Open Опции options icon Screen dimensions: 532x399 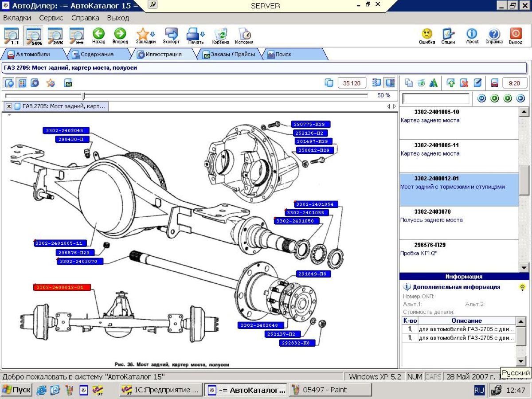pos(448,36)
